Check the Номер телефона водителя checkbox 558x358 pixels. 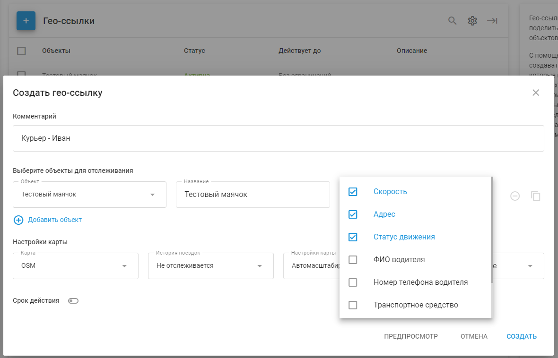click(353, 282)
